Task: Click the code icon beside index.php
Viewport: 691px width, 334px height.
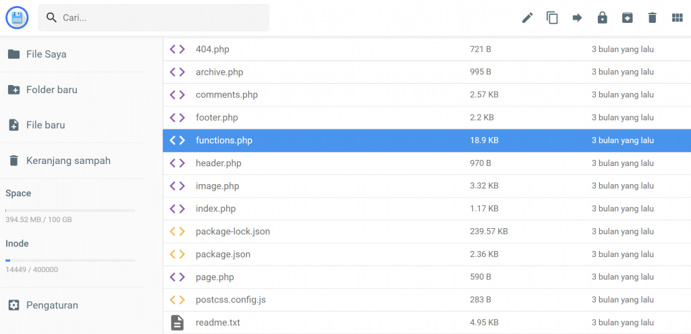Action: tap(177, 208)
